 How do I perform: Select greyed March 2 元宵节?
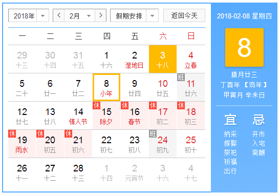pos(135,172)
